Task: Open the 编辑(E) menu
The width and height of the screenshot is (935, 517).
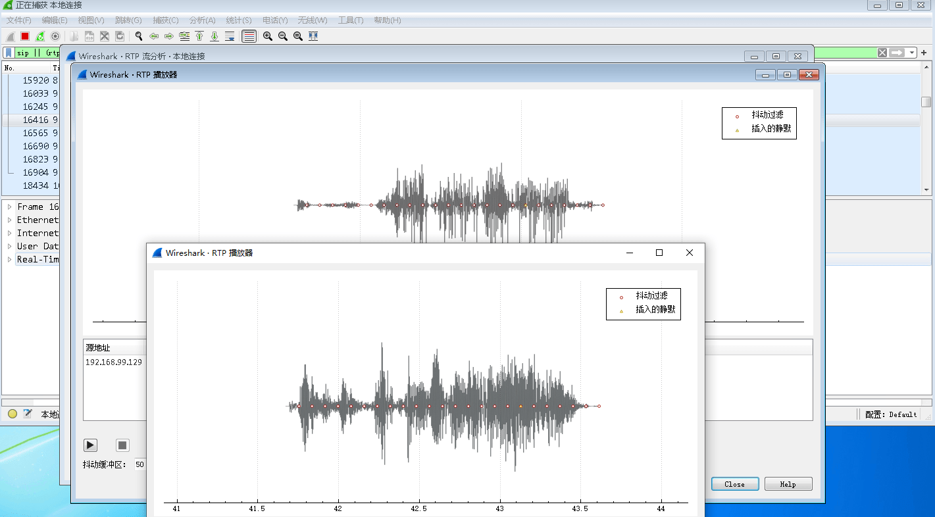Action: (55, 20)
